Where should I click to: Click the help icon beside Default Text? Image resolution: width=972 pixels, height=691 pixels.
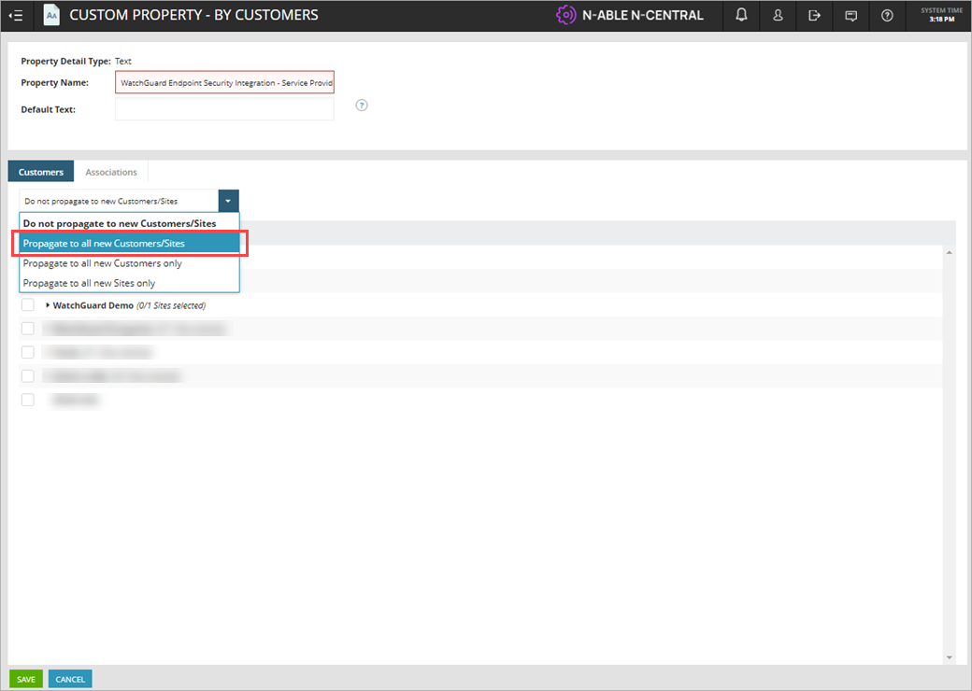[x=362, y=106]
